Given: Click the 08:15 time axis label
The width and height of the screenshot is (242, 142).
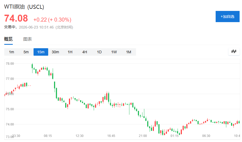Looking at the screenshot, I should tap(48, 136).
